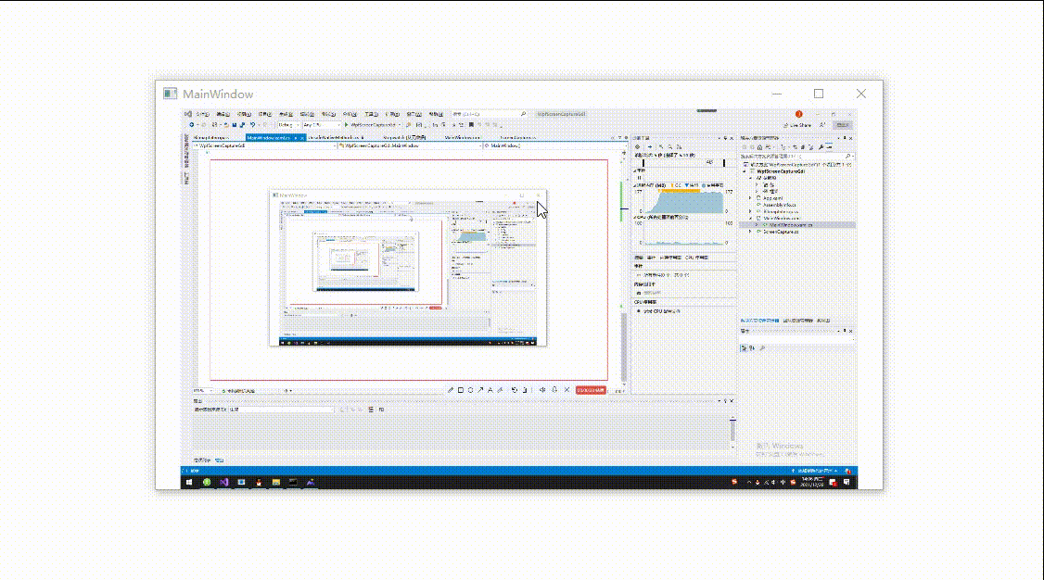Collapse the WpfScreenCaptureGdi project node
This screenshot has height=580, width=1044.
(x=745, y=170)
